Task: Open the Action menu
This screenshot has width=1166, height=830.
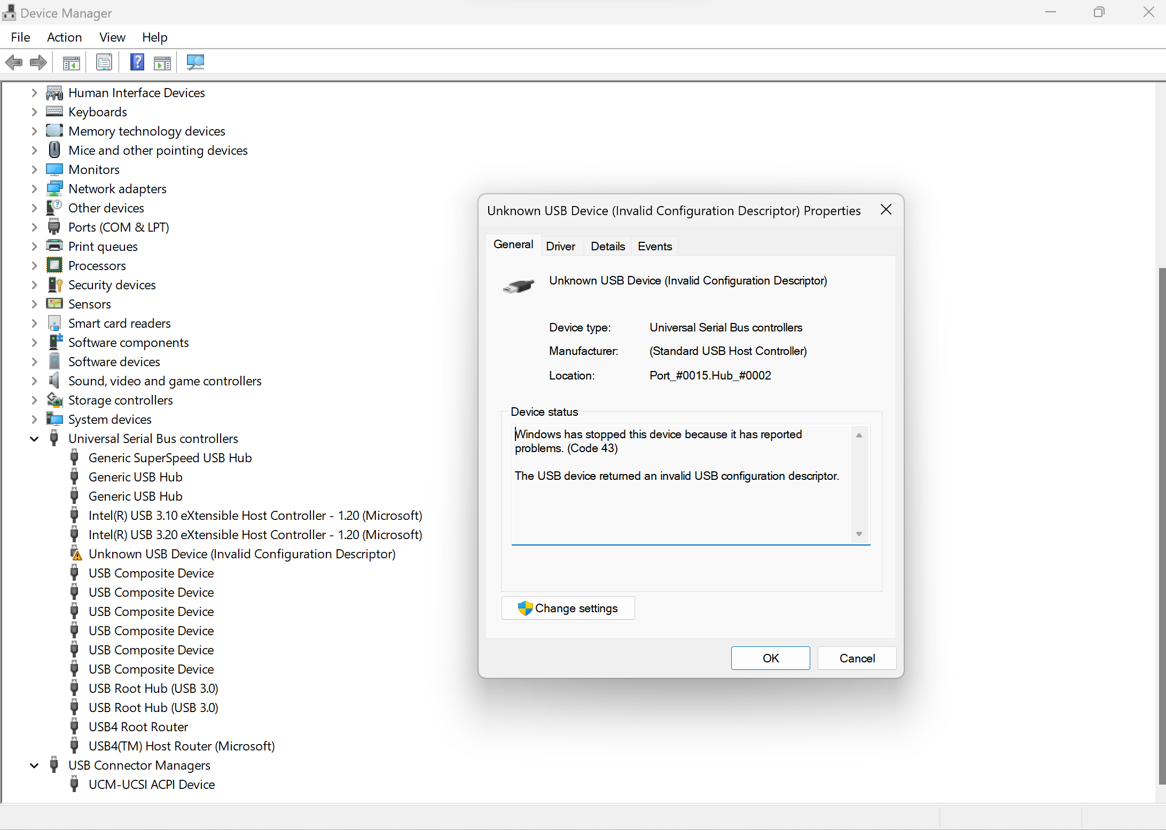Action: 64,37
